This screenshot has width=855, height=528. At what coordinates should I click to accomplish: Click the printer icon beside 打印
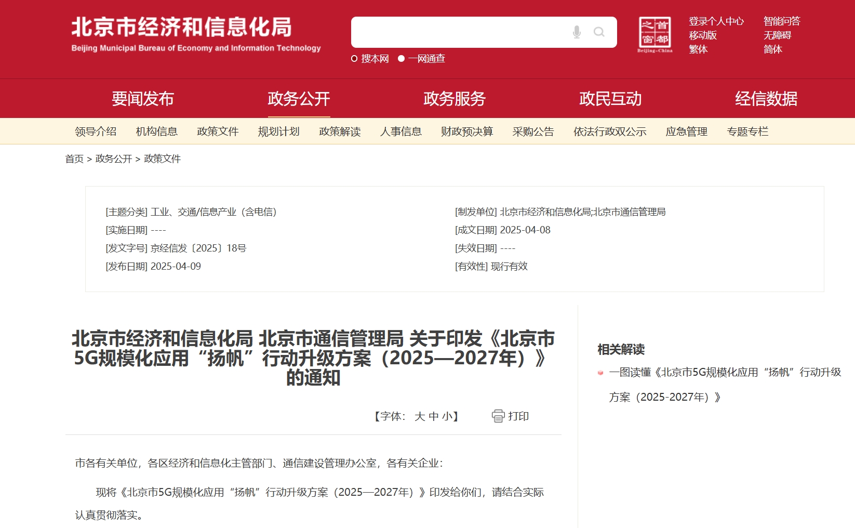498,416
